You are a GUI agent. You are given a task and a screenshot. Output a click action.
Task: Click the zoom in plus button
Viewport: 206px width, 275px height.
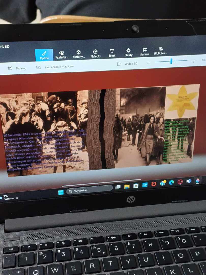tap(194, 61)
